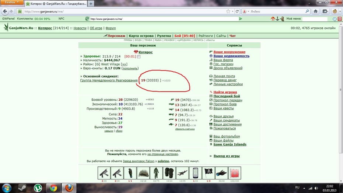Open a new Firefox tab
343x193 pixels.
tap(91, 4)
